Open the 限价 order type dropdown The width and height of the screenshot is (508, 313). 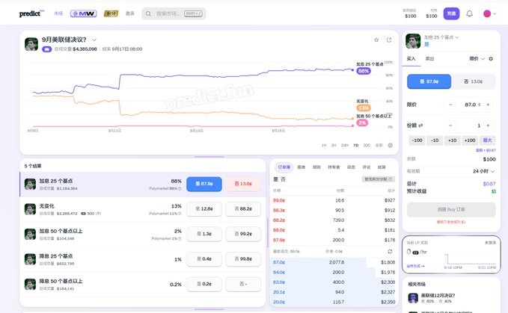click(x=477, y=58)
